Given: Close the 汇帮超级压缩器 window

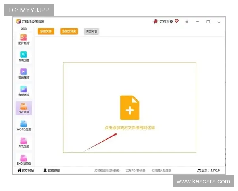Looking at the screenshot, I should tap(219, 22).
